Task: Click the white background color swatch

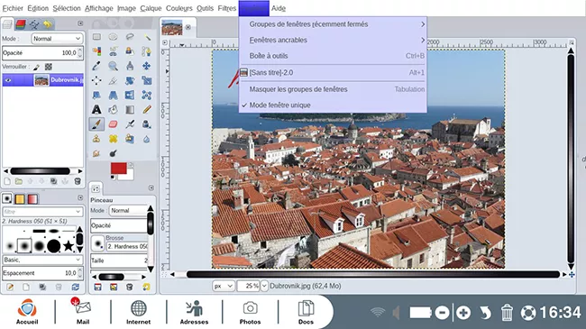Action: tap(129, 176)
